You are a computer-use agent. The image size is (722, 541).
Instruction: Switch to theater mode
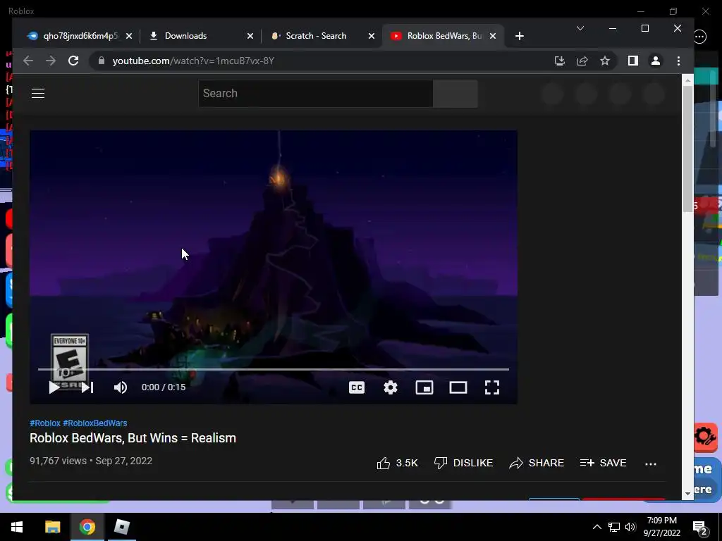coord(458,387)
